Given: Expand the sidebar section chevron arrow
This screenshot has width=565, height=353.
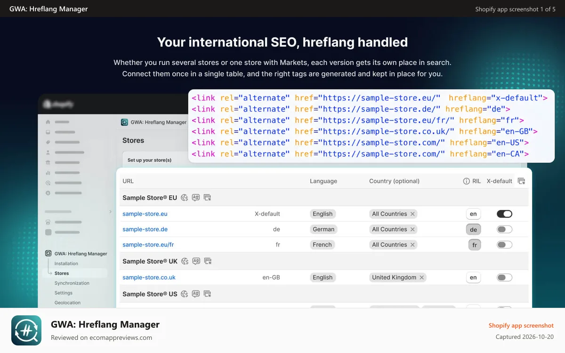Looking at the screenshot, I should 110,212.
